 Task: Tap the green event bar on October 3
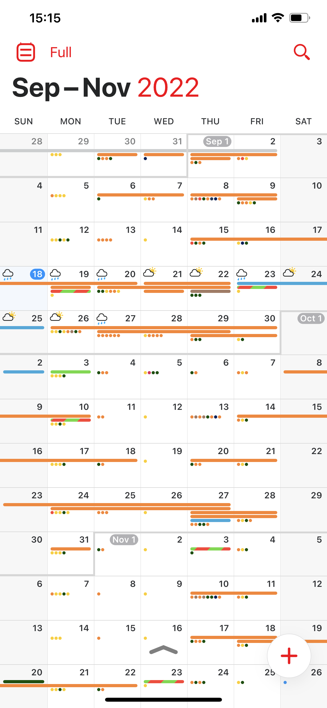tap(71, 372)
